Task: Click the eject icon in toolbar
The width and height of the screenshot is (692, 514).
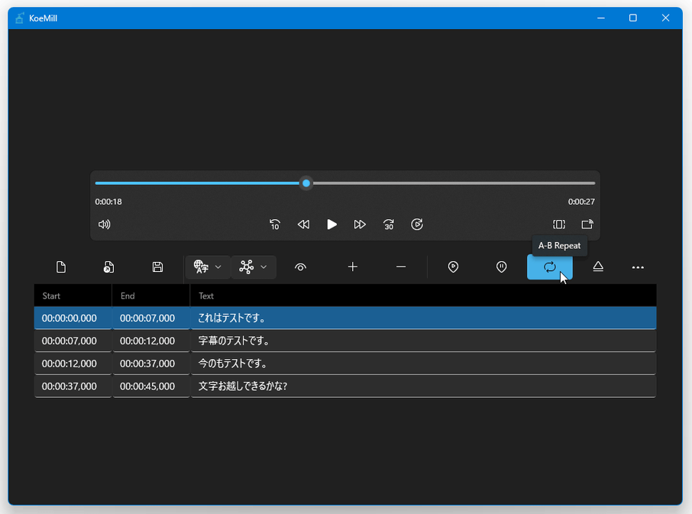Action: point(598,267)
